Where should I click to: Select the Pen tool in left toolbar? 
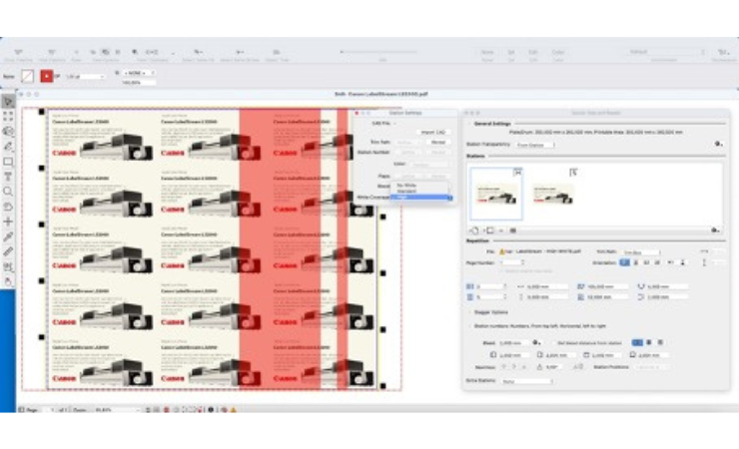[8, 147]
